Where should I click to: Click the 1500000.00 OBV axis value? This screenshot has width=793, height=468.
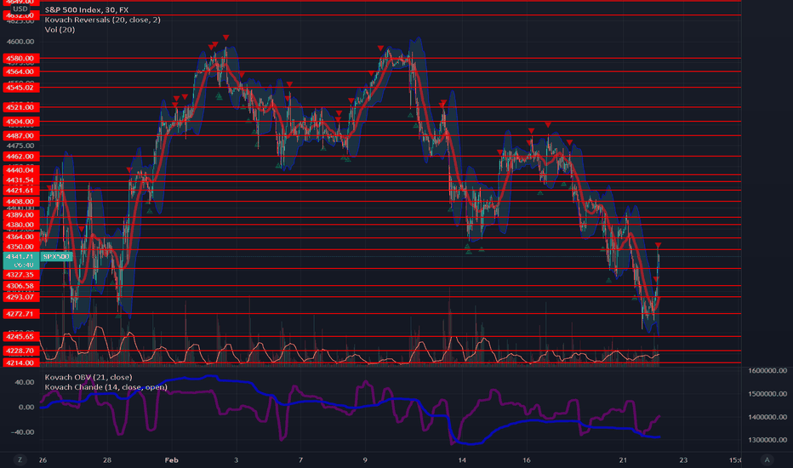[x=767, y=394]
